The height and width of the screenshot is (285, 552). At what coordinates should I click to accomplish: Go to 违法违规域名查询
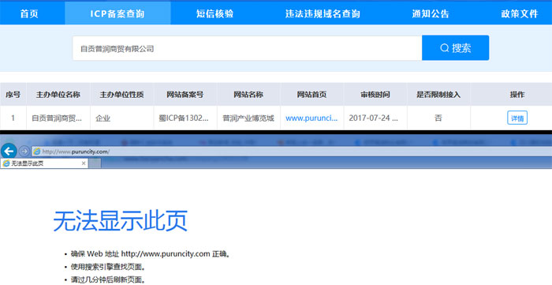click(x=323, y=13)
